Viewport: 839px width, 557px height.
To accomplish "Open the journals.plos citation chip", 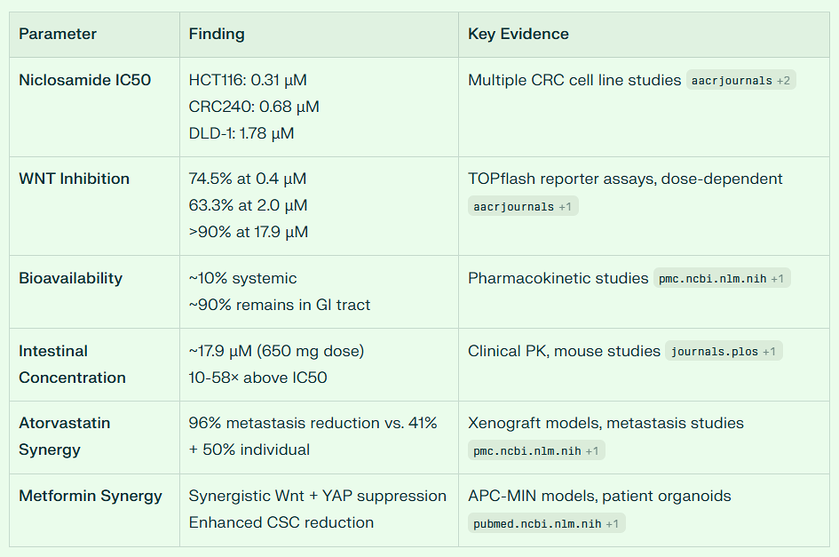I will (723, 352).
